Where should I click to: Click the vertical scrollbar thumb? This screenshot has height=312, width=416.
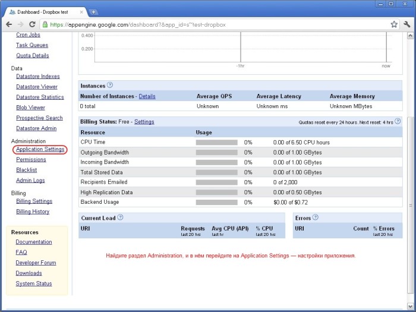click(x=410, y=204)
